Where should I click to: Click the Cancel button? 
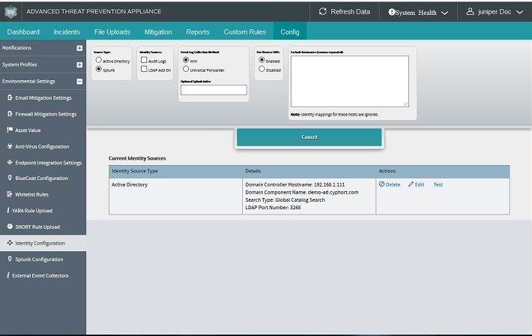[x=309, y=137]
